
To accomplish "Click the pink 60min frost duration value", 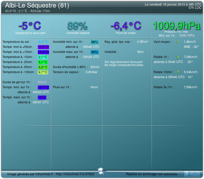I will click(42, 82).
